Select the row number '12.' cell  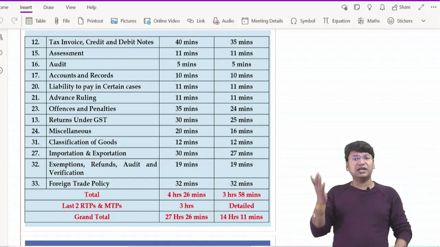35,42
